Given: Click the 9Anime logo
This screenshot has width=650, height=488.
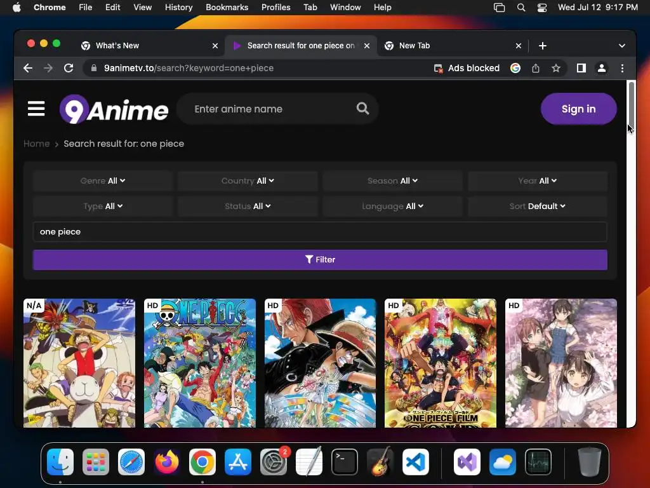Looking at the screenshot, I should click(114, 109).
